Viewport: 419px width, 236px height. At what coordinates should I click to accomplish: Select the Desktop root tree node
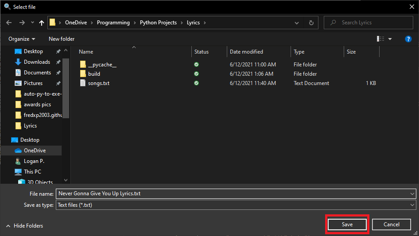pos(30,140)
